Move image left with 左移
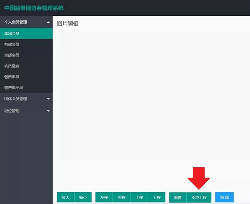Viewport: 250px width, 204px height. click(104, 197)
